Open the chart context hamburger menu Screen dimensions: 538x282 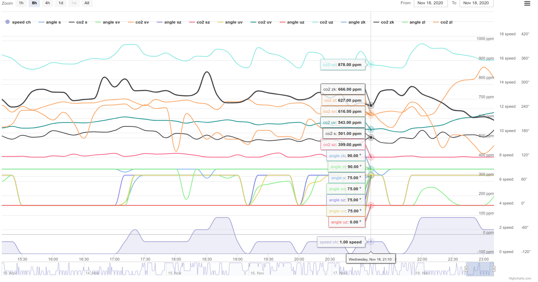tap(527, 4)
